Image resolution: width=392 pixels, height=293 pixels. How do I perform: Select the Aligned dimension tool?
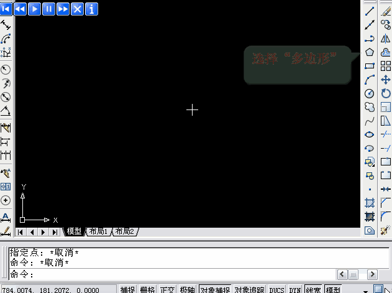click(x=6, y=25)
